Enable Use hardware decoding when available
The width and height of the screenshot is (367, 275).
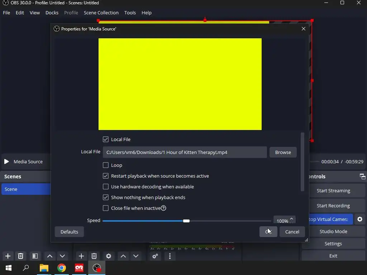(106, 187)
